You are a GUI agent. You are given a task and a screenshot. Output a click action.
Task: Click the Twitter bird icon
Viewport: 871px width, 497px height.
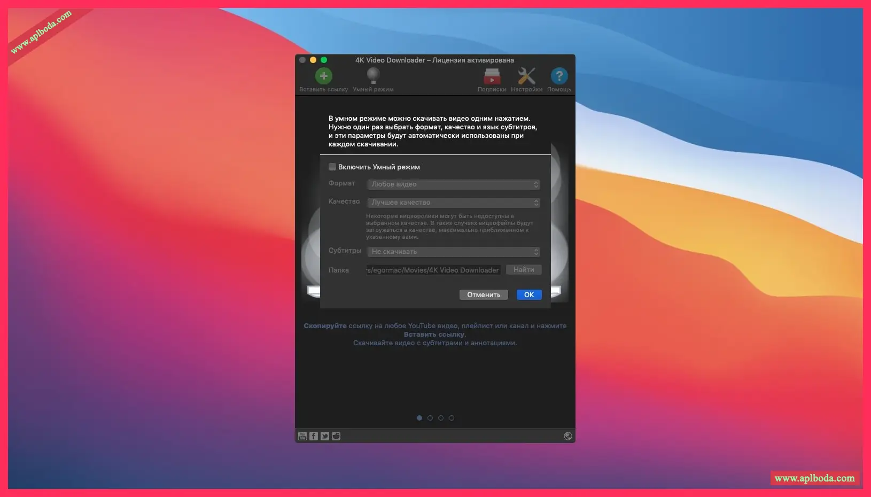[x=325, y=436]
